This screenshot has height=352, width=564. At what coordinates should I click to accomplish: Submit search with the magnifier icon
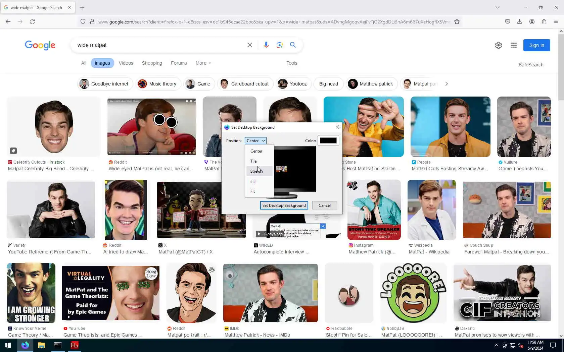click(x=293, y=45)
